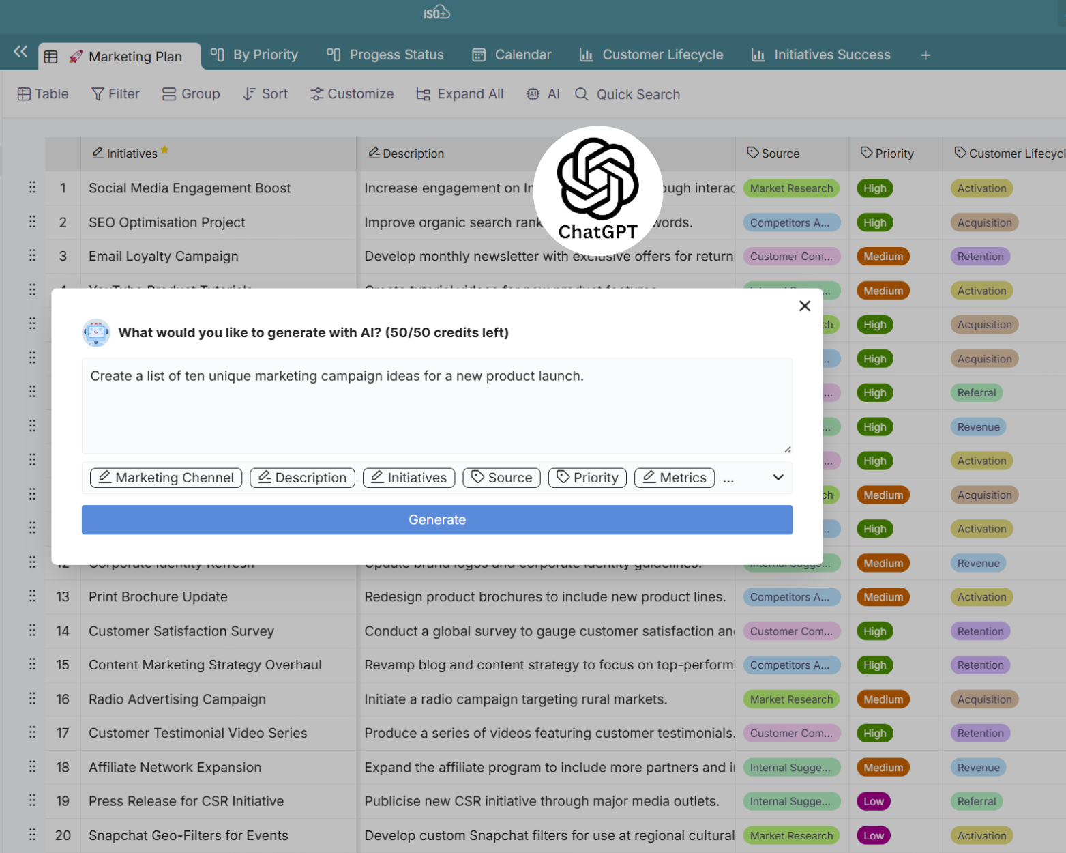
Task: Open the Initiatives Success tab
Action: point(821,55)
